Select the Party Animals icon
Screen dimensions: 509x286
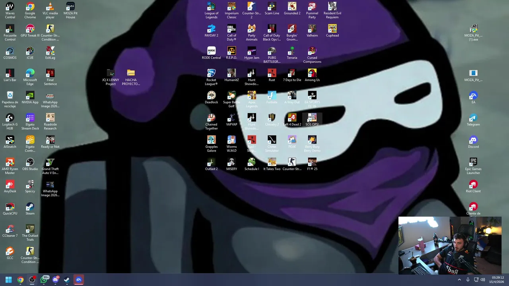click(252, 33)
